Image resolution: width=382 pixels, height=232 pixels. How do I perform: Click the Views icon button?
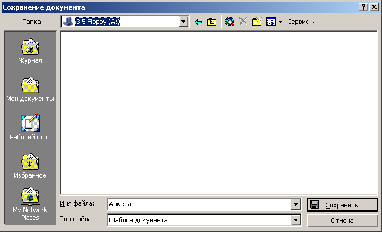[x=271, y=22]
